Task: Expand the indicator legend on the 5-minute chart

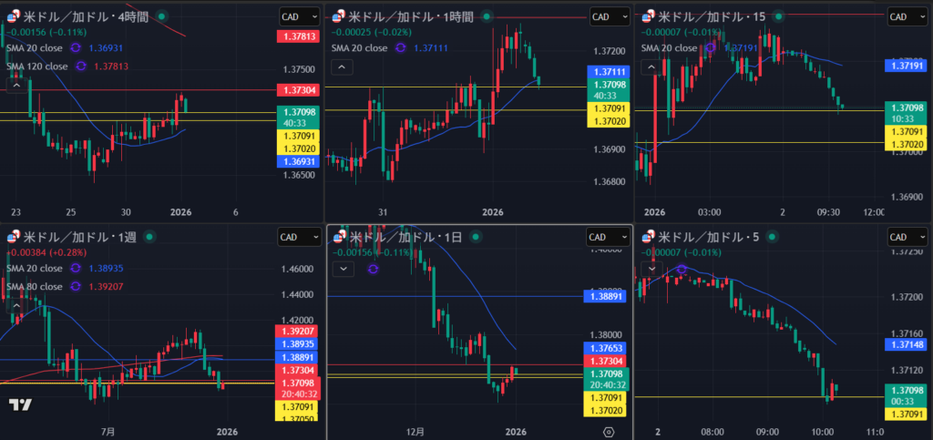Action: pos(651,269)
